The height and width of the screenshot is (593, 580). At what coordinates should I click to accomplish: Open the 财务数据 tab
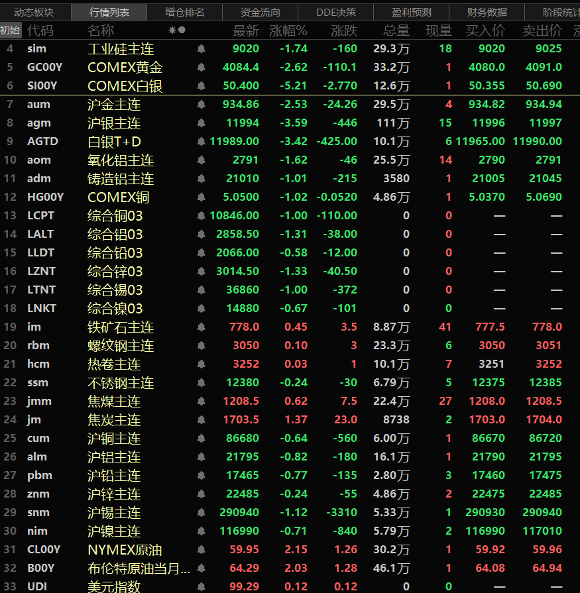487,12
